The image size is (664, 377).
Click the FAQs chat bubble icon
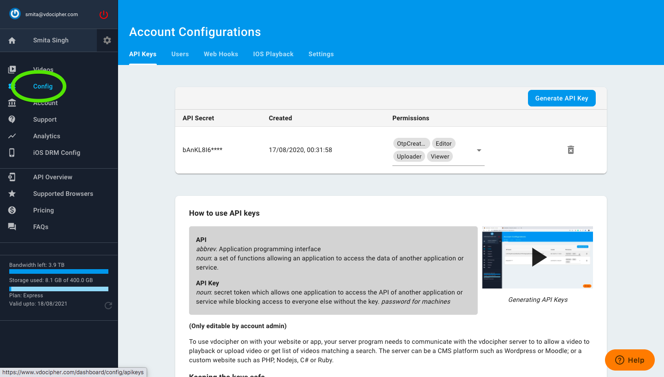click(x=12, y=227)
